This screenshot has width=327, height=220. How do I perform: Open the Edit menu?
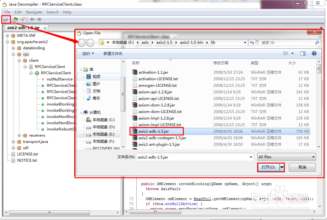(x=18, y=12)
